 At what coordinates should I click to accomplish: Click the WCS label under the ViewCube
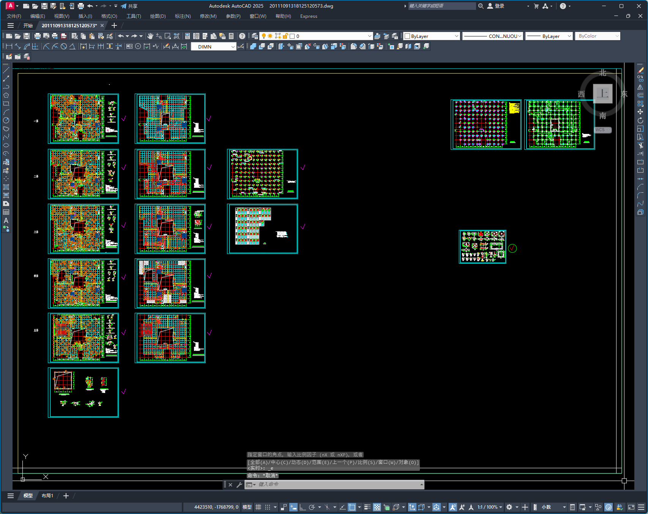602,130
